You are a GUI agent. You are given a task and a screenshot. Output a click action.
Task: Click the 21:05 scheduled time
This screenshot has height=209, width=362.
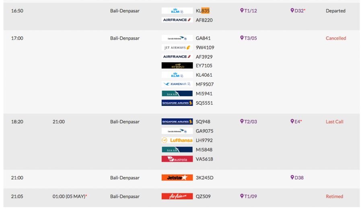[17, 196]
